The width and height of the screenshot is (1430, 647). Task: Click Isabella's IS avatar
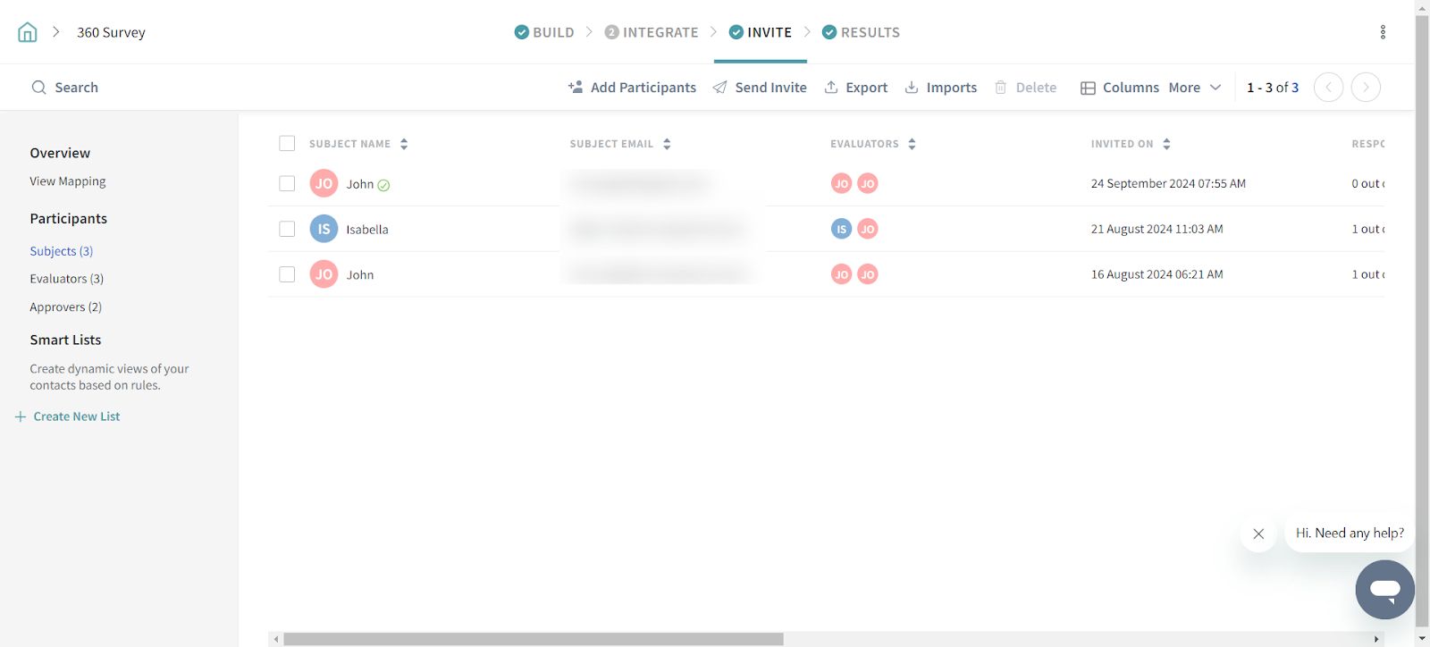[324, 229]
